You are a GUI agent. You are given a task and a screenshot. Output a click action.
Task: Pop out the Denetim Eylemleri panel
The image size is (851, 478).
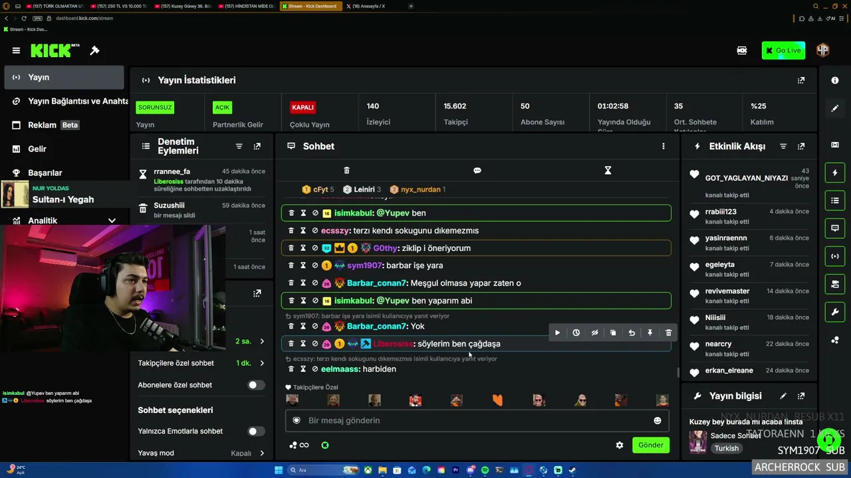(x=257, y=146)
